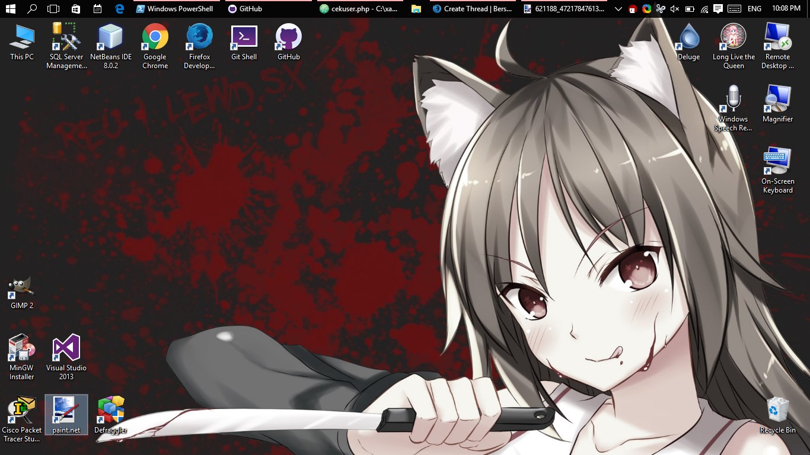Select the GitHub desktop shortcut icon
Image resolution: width=810 pixels, height=455 pixels.
pyautogui.click(x=289, y=42)
